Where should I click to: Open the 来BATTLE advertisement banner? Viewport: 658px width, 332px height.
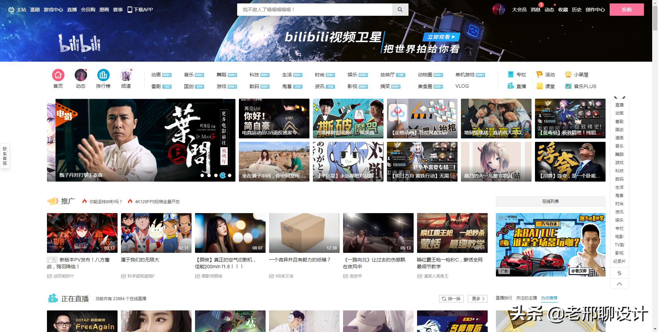[x=551, y=245]
